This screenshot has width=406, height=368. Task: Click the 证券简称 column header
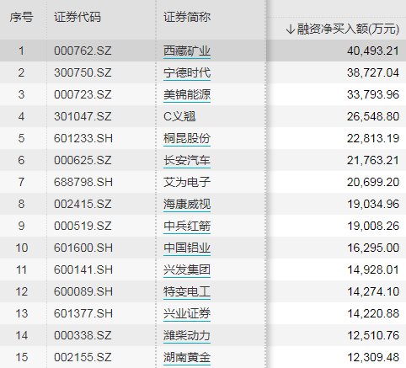(x=187, y=17)
